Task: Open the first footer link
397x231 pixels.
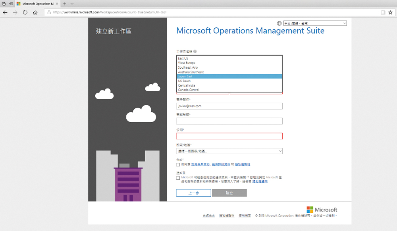Action: point(209,216)
